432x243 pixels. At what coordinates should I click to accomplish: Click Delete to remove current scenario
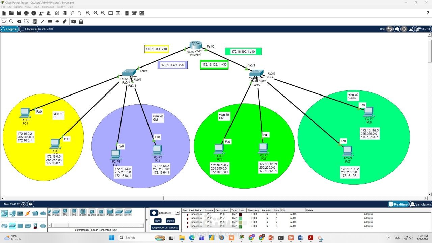tap(170, 221)
